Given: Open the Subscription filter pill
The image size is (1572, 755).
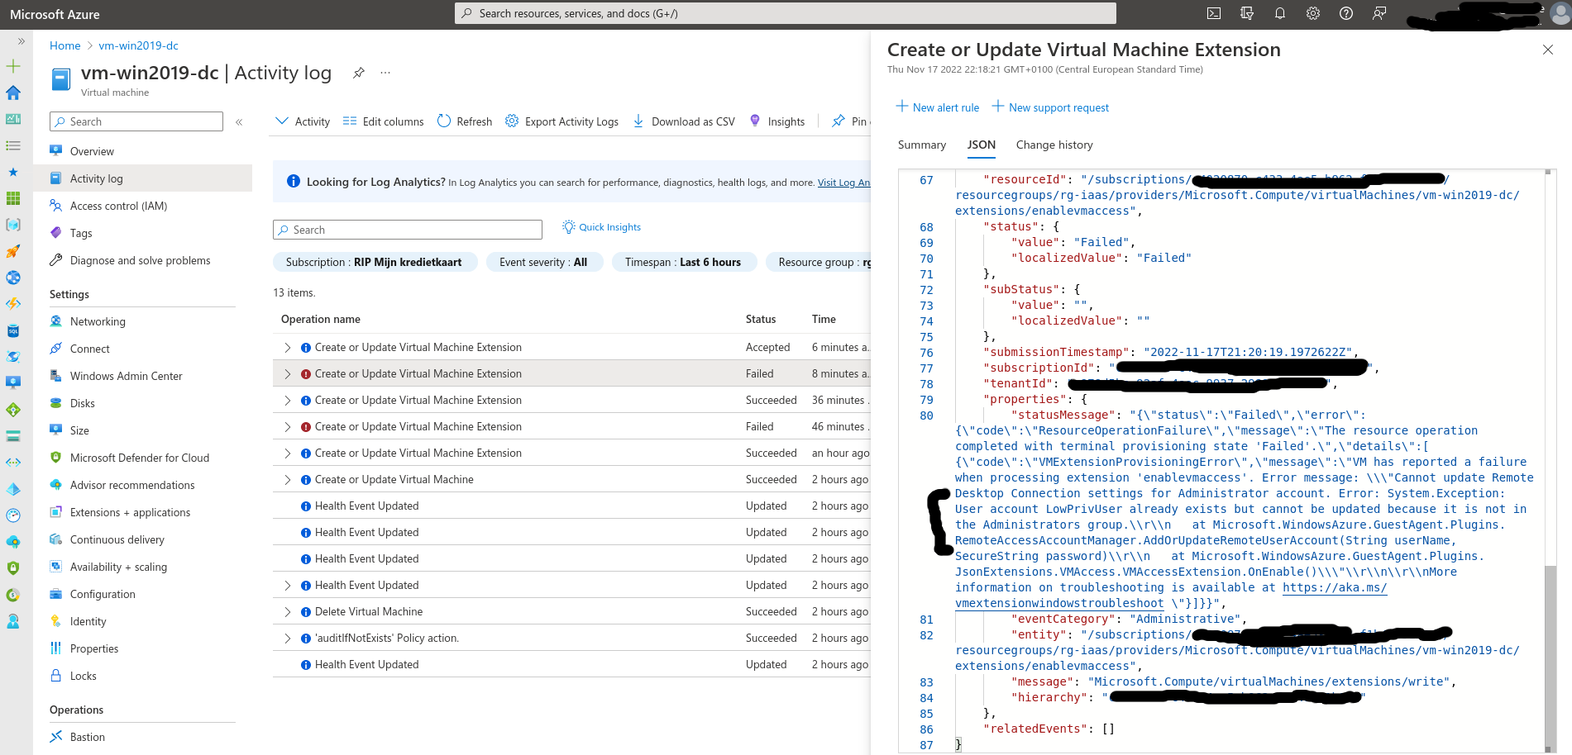Looking at the screenshot, I should click(375, 262).
